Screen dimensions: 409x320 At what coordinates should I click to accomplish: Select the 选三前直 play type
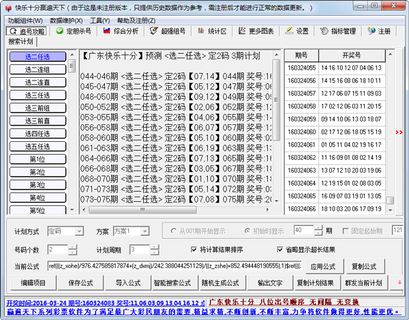(x=37, y=121)
